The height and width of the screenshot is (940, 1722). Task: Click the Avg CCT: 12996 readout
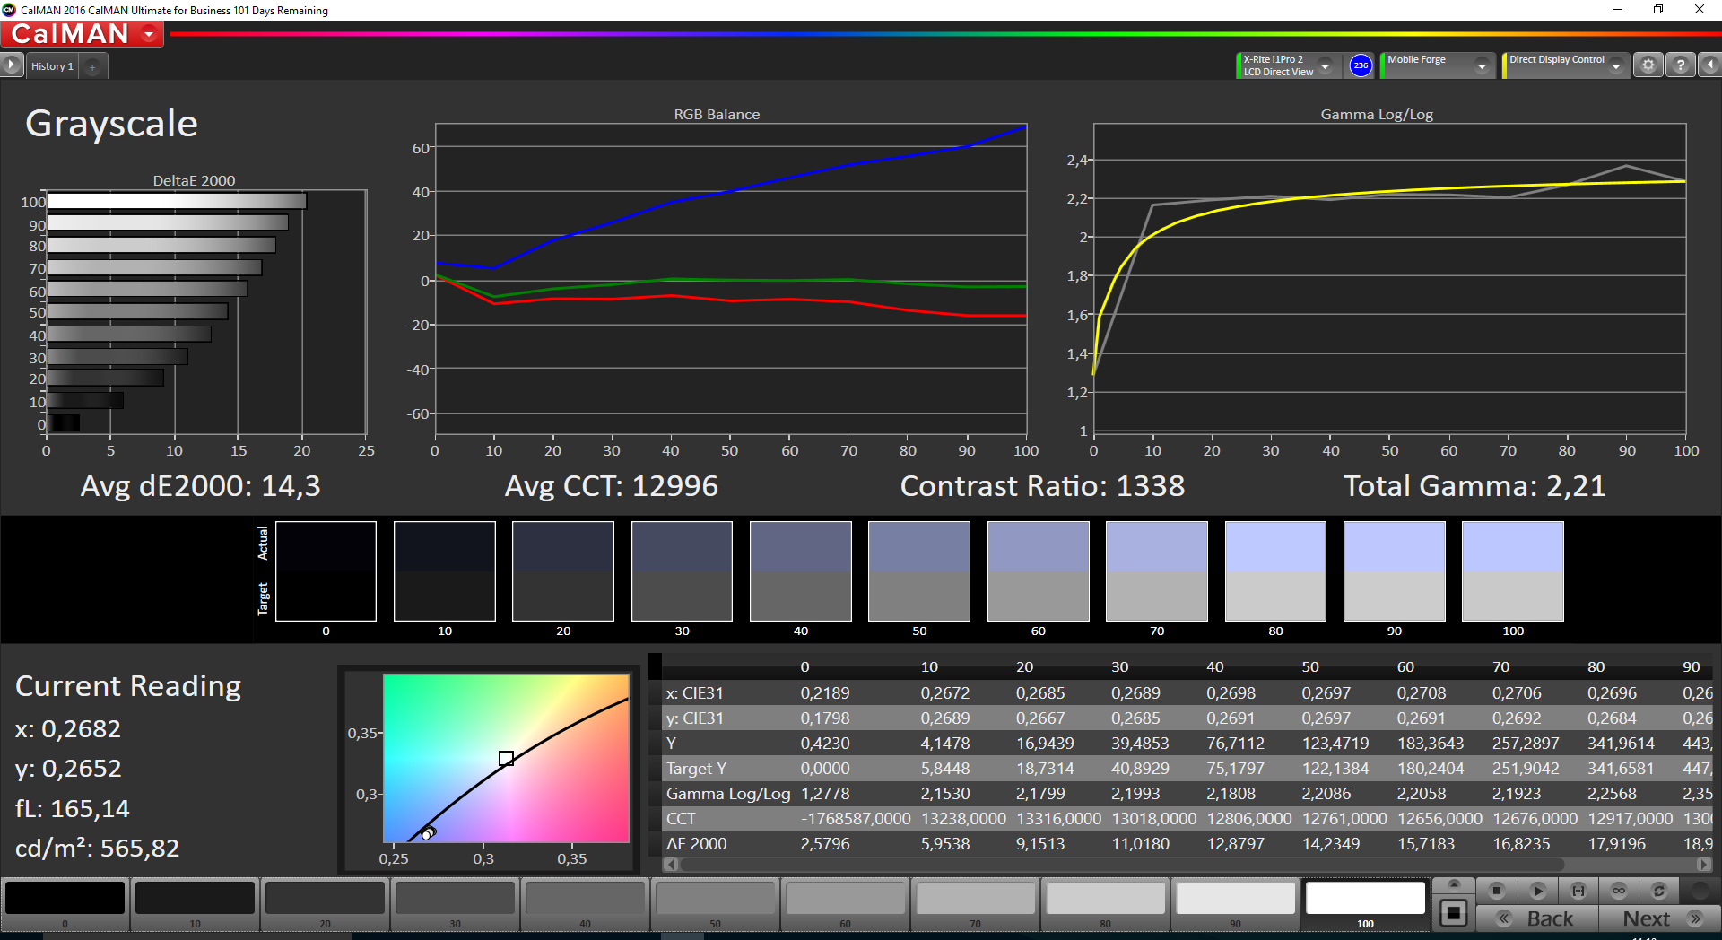(x=612, y=486)
